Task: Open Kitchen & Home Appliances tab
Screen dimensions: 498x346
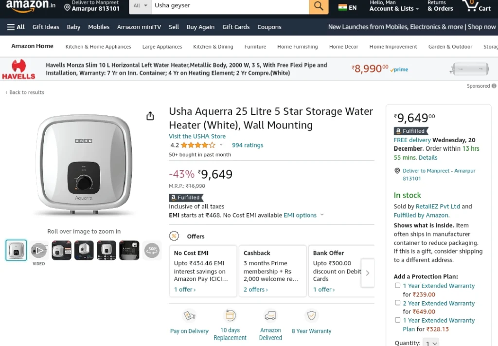Action: [98, 47]
